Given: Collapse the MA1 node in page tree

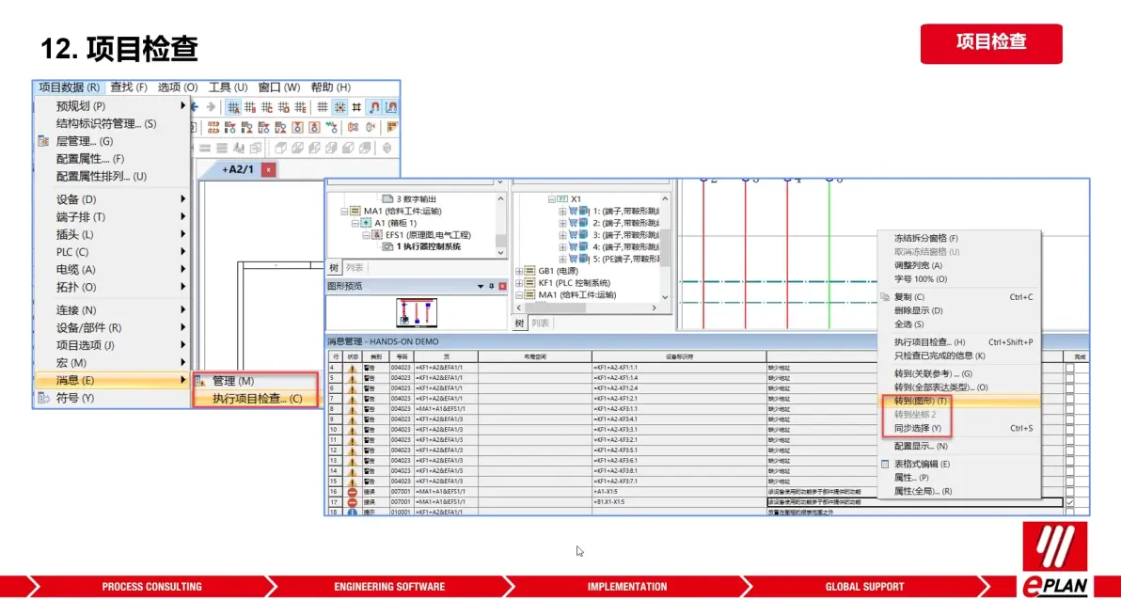Looking at the screenshot, I should click(x=344, y=211).
